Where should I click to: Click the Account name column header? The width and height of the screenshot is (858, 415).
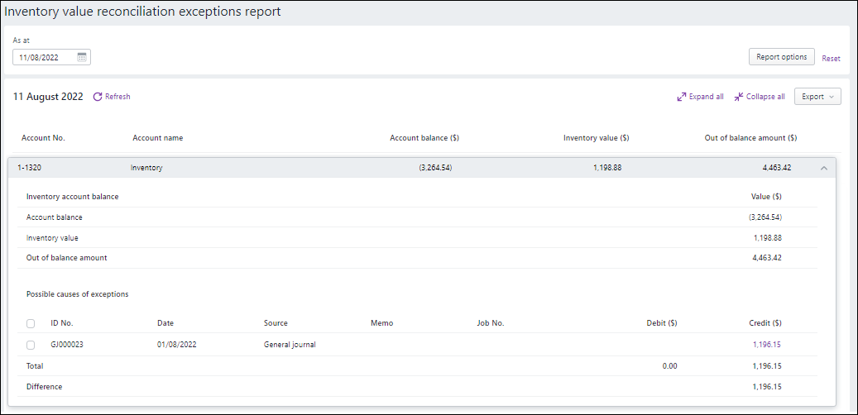click(157, 138)
